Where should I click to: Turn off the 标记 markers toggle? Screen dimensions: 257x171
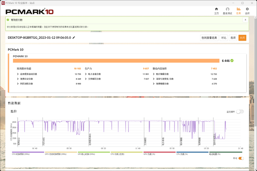click(x=241, y=158)
